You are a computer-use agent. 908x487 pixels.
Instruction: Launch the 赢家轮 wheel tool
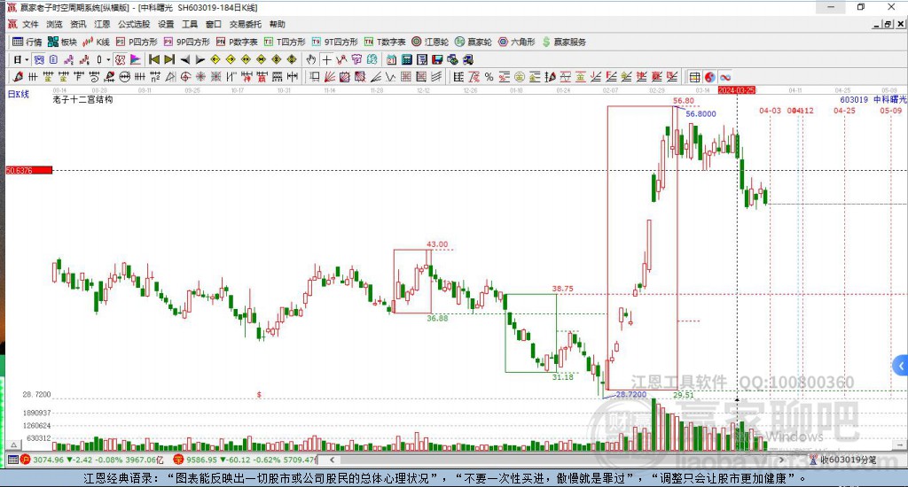pyautogui.click(x=474, y=42)
